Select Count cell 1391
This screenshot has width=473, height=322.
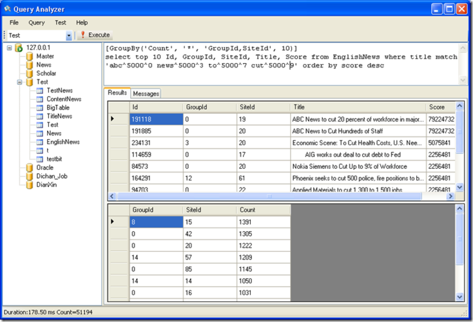point(264,222)
